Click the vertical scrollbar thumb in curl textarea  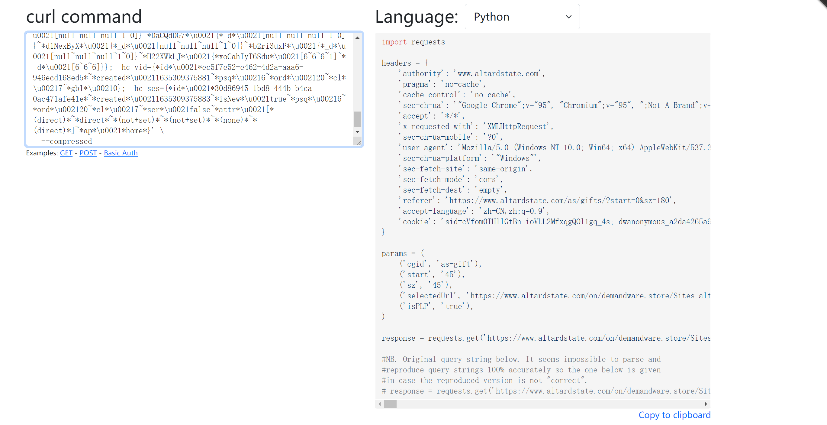(357, 119)
